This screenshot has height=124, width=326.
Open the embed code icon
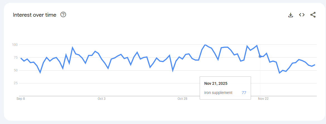click(x=302, y=15)
